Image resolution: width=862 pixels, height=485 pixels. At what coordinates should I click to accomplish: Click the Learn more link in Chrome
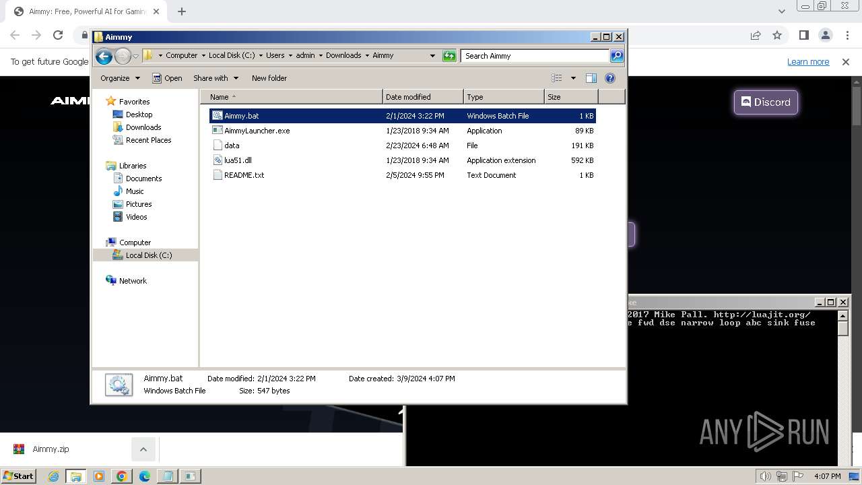point(808,62)
